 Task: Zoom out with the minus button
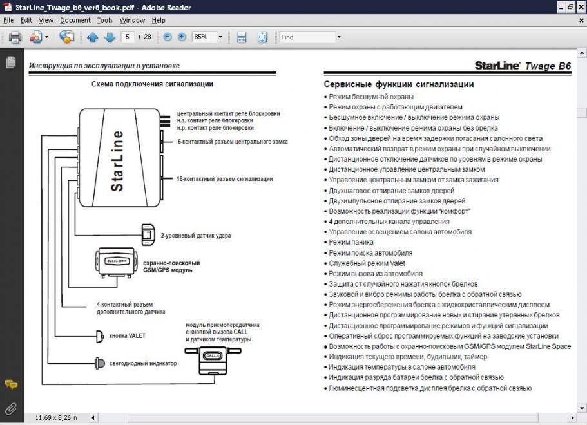pos(168,37)
